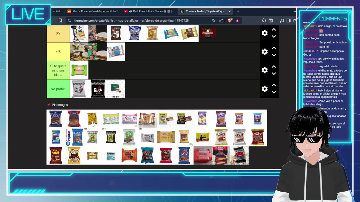
Task: Click username 'SkadessHK' in the comments
Action: click(x=311, y=51)
